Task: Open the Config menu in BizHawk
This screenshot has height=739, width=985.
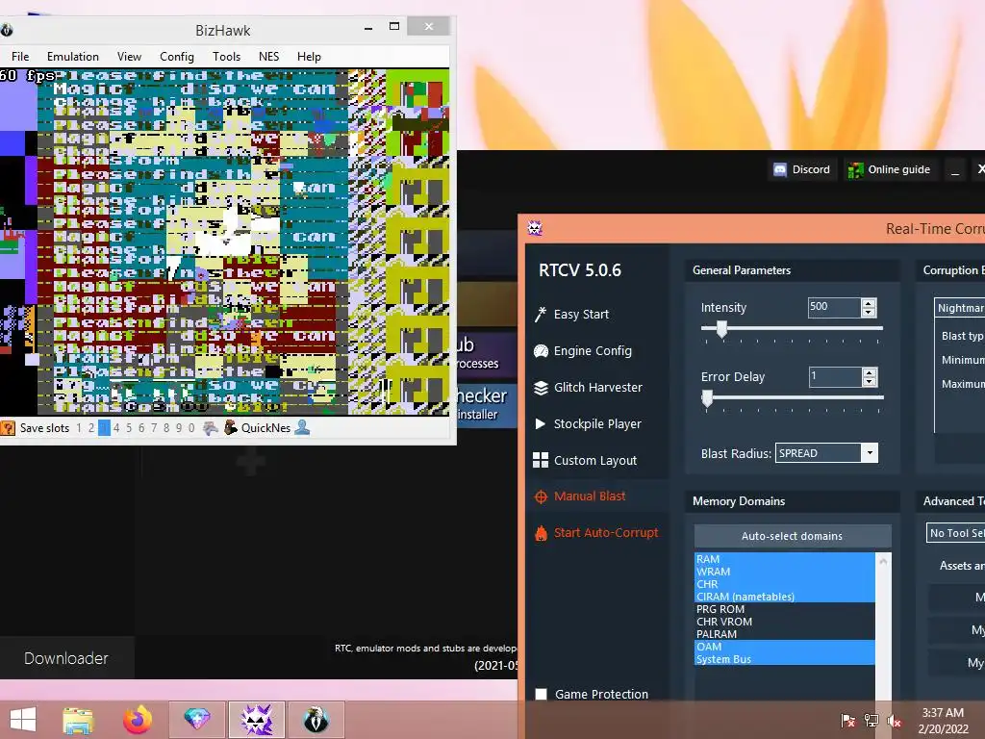Action: (177, 57)
